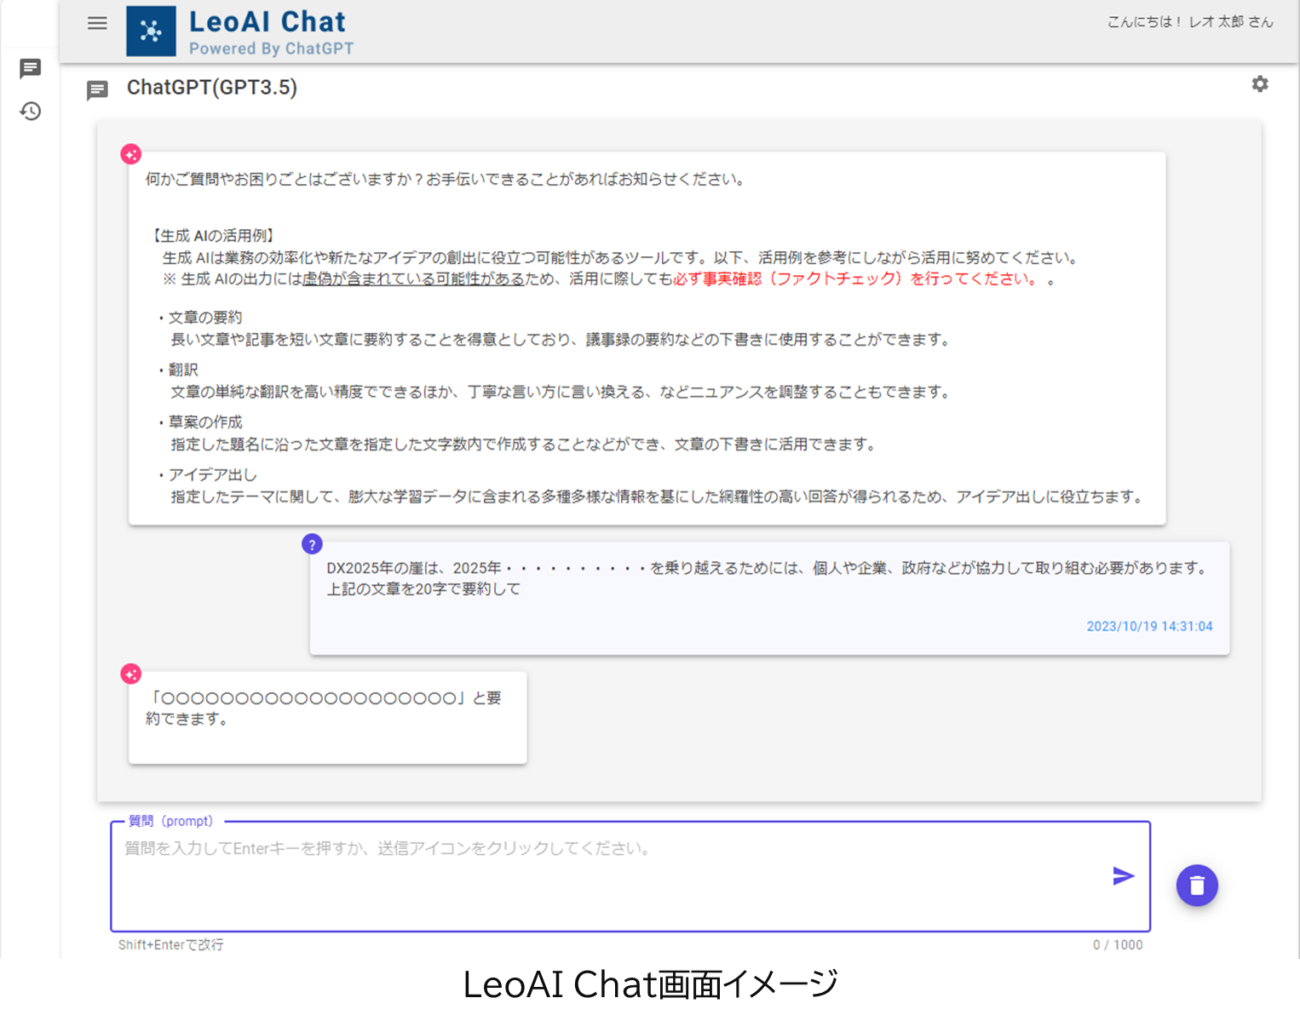Click the purple question mark user avatar
1300x1021 pixels.
pyautogui.click(x=312, y=544)
